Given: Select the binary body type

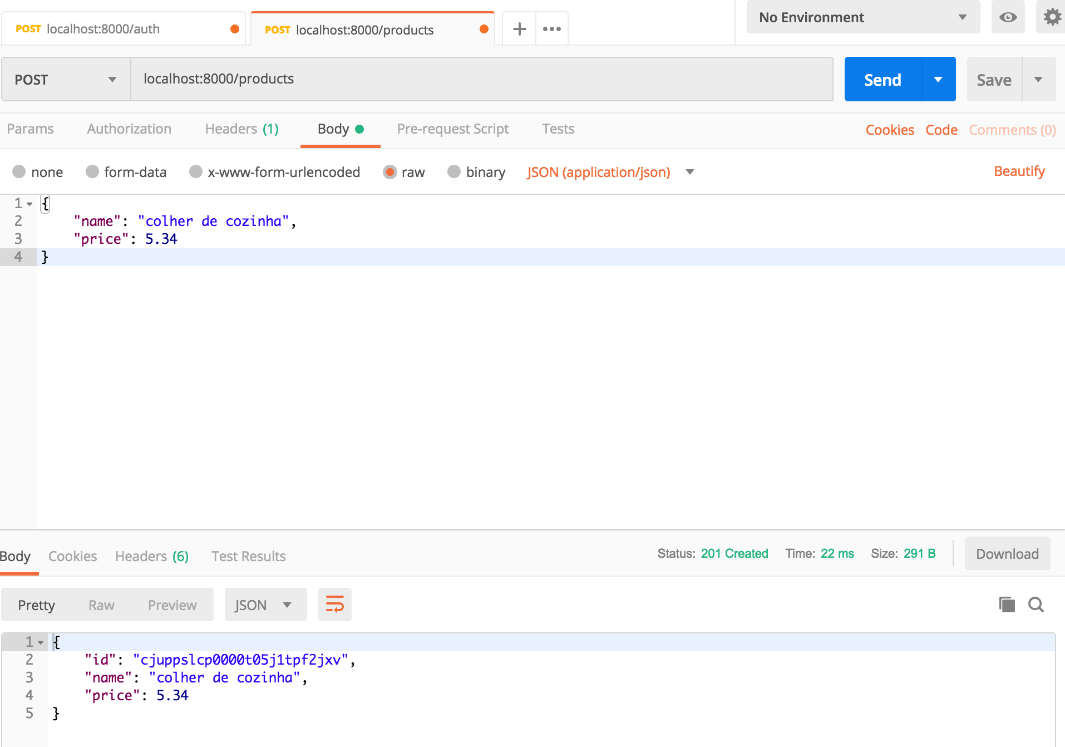Looking at the screenshot, I should [x=454, y=171].
